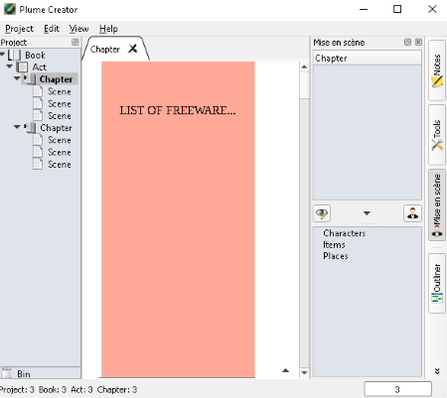The image size is (447, 398).
Task: Open the Tools side panel tab
Action: coord(437,135)
